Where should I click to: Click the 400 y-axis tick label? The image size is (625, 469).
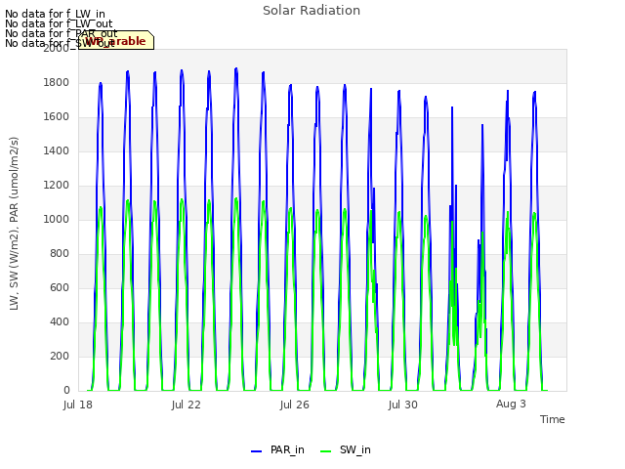click(x=60, y=321)
